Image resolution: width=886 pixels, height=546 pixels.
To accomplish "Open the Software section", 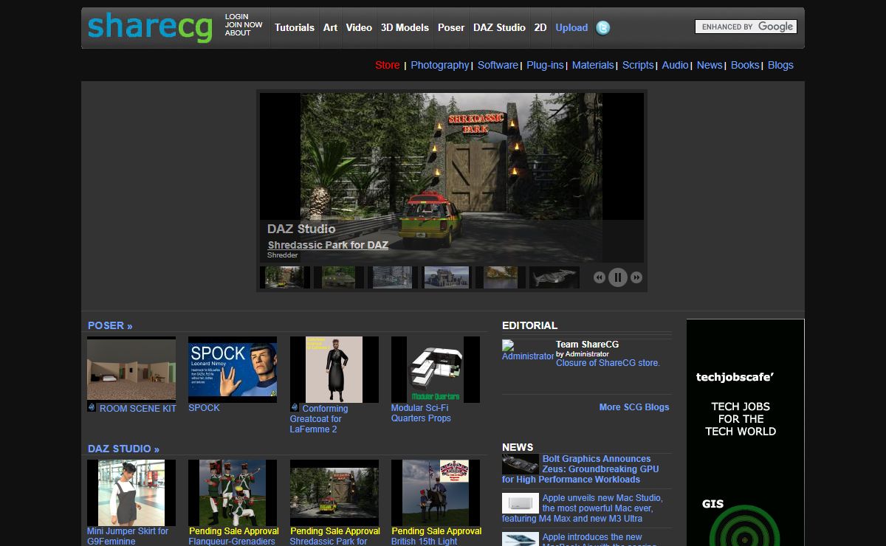I will [x=498, y=65].
